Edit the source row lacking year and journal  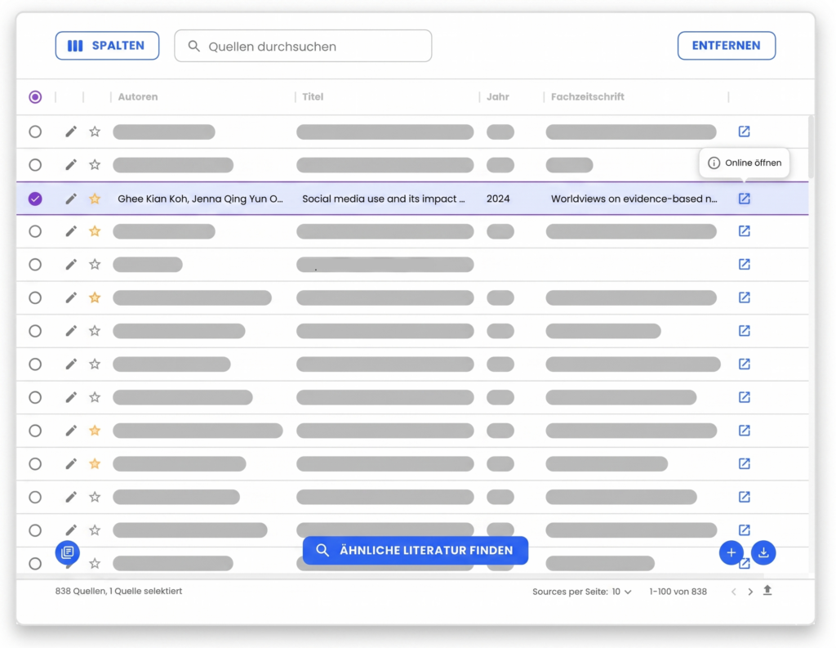point(71,264)
